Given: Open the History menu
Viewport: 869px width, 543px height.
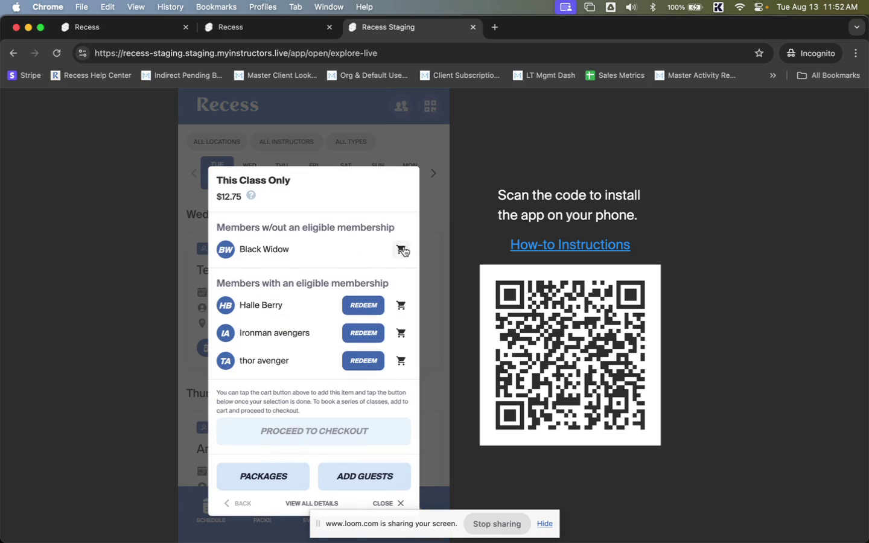Looking at the screenshot, I should click(170, 7).
